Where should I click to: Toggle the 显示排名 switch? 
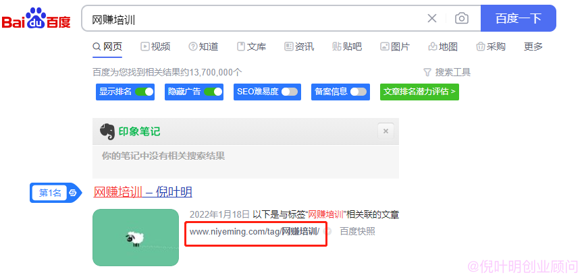tap(144, 92)
